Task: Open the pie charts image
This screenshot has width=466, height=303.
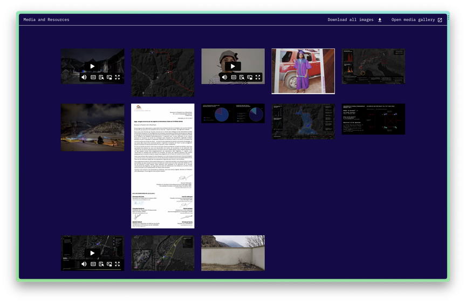Action: click(233, 113)
